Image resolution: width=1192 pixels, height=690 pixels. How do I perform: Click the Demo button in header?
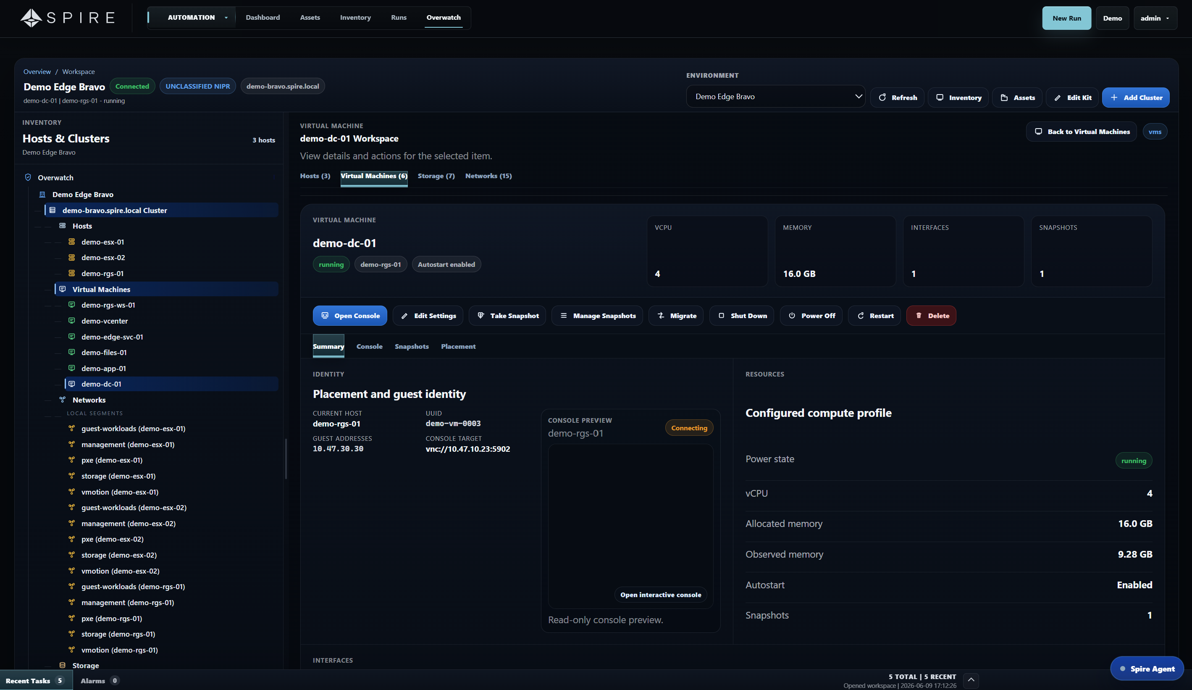[1113, 18]
